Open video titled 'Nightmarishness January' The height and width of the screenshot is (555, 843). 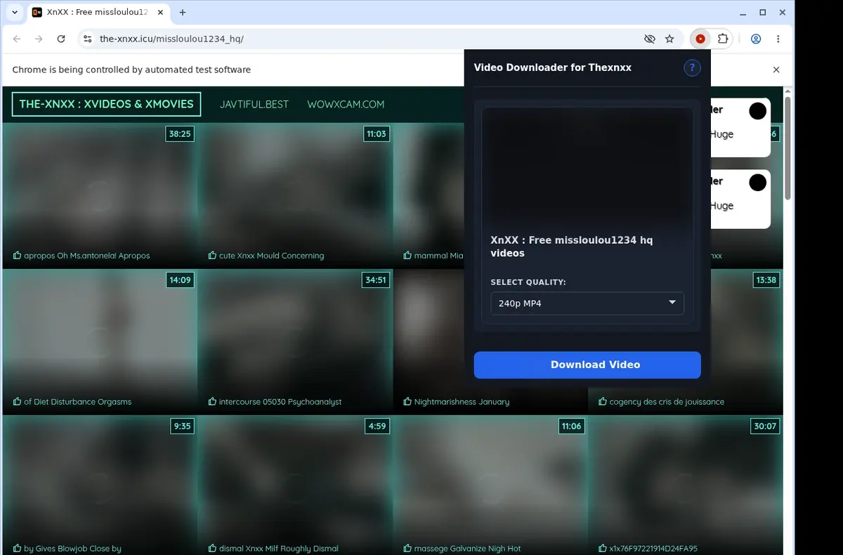(x=462, y=402)
